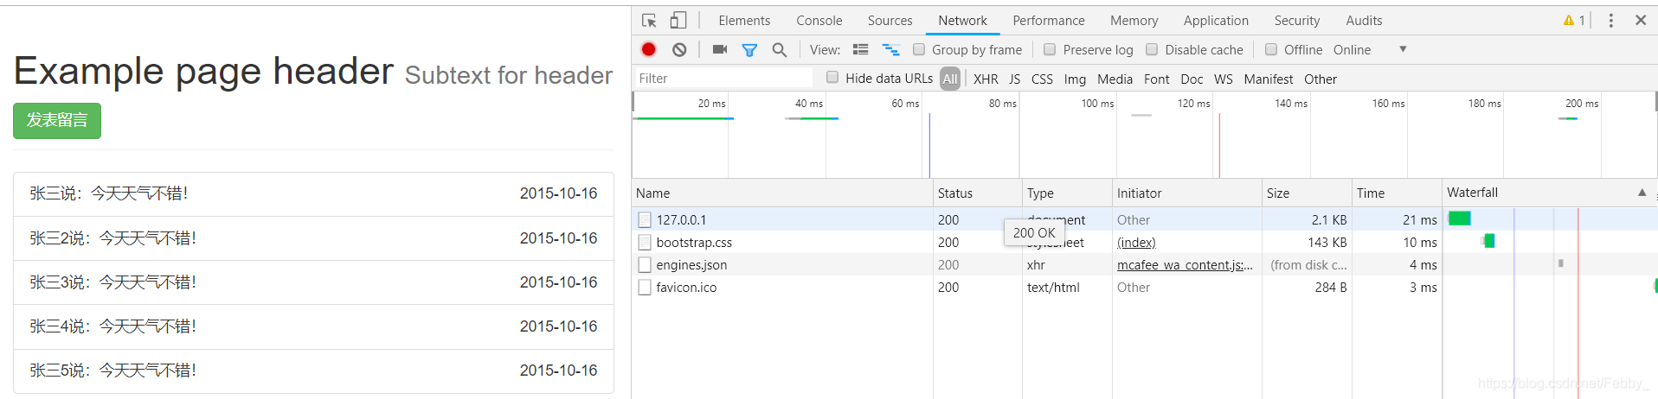
Task: Close the DevTools panel
Action: [1640, 20]
